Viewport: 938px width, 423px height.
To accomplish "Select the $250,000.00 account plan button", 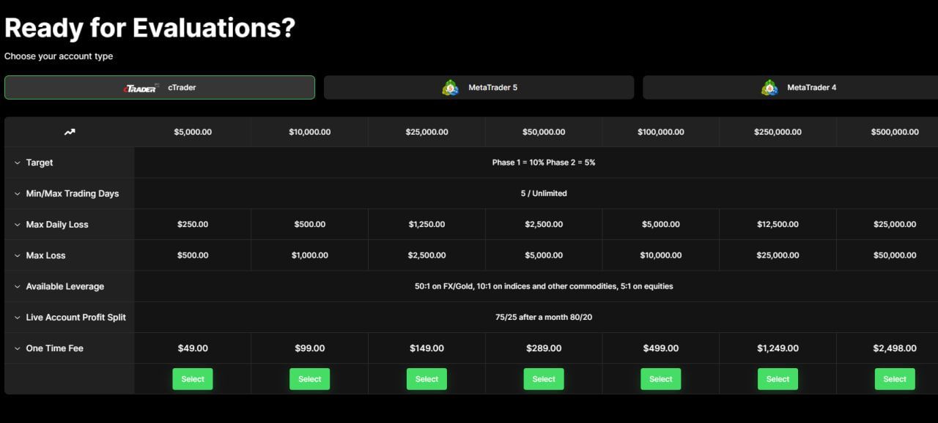I will 778,379.
